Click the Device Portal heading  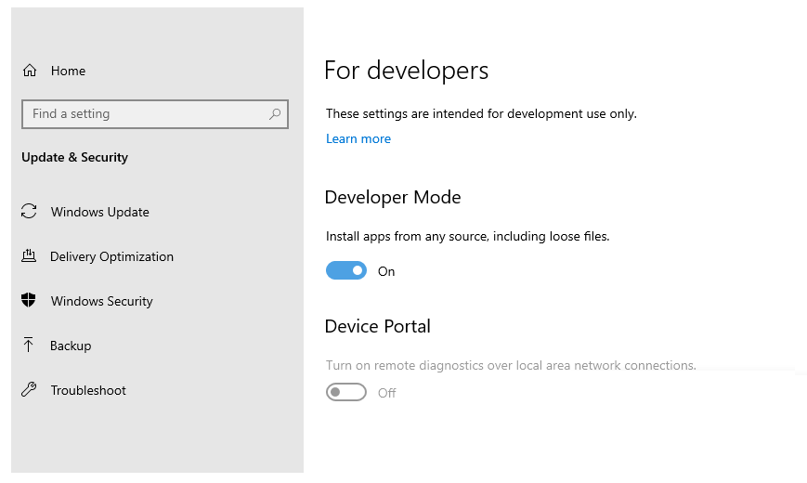point(378,326)
